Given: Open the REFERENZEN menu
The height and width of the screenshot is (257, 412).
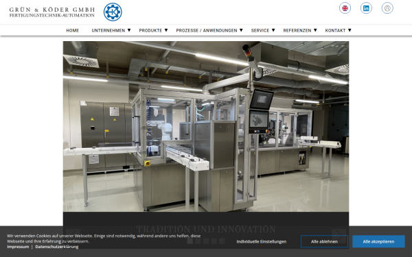Looking at the screenshot, I should pos(297,30).
